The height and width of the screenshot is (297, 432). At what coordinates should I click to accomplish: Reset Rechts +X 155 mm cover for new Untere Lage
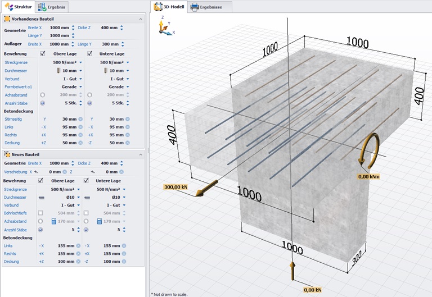[124, 254]
